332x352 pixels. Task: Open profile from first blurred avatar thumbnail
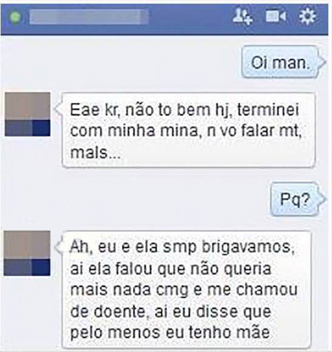pos(27,114)
